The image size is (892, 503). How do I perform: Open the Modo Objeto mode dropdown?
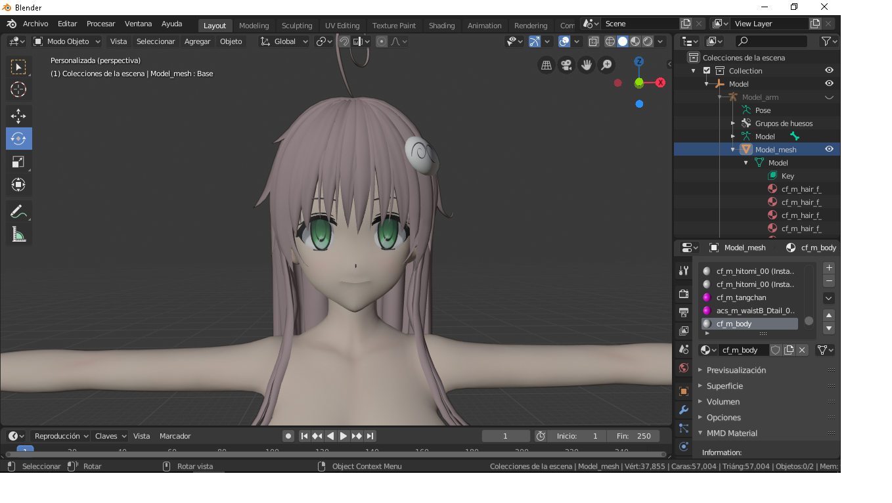(66, 41)
